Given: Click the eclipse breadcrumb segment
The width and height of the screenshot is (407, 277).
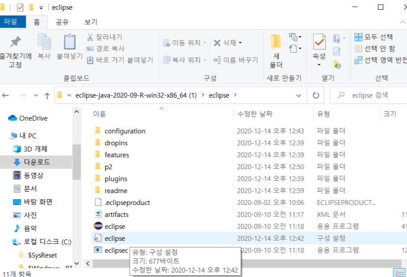Looking at the screenshot, I should tap(219, 95).
